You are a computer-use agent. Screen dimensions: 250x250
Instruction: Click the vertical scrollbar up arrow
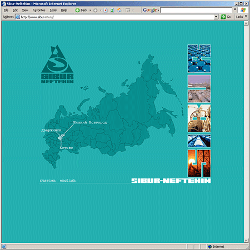[x=246, y=23]
